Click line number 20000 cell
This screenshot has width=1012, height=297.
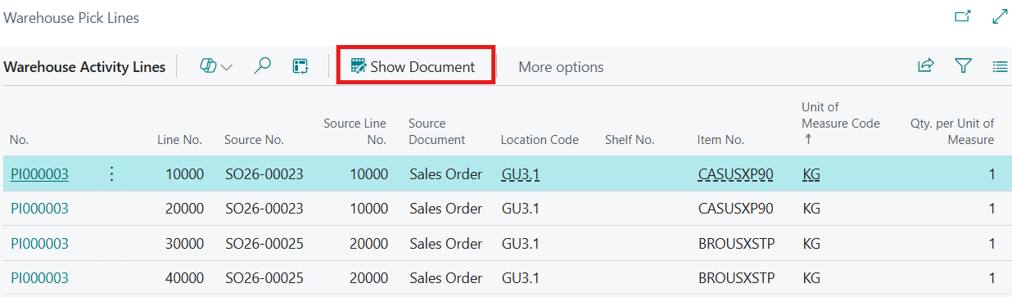pyautogui.click(x=184, y=209)
